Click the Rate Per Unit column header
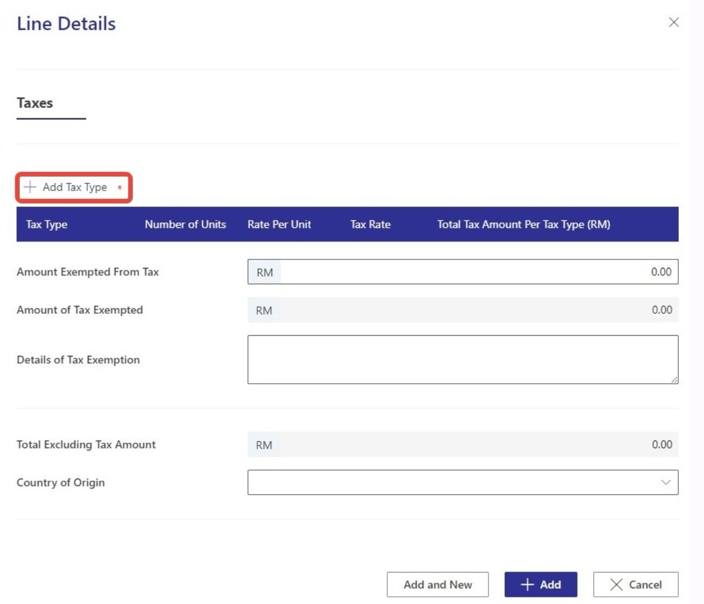This screenshot has width=704, height=604. click(279, 224)
